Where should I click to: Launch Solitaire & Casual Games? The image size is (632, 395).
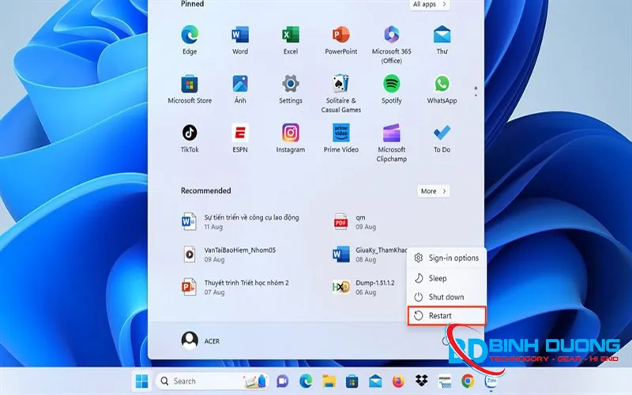pyautogui.click(x=341, y=93)
